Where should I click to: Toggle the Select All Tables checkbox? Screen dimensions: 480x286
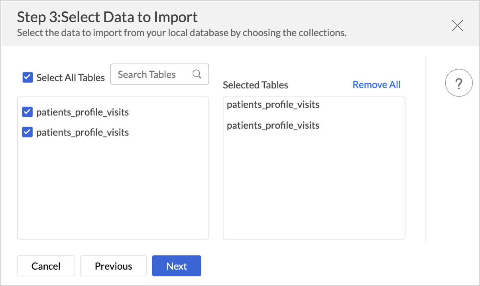point(28,77)
